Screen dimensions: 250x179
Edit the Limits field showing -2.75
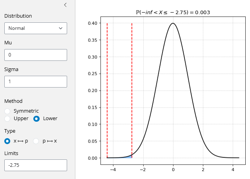(x=35, y=165)
